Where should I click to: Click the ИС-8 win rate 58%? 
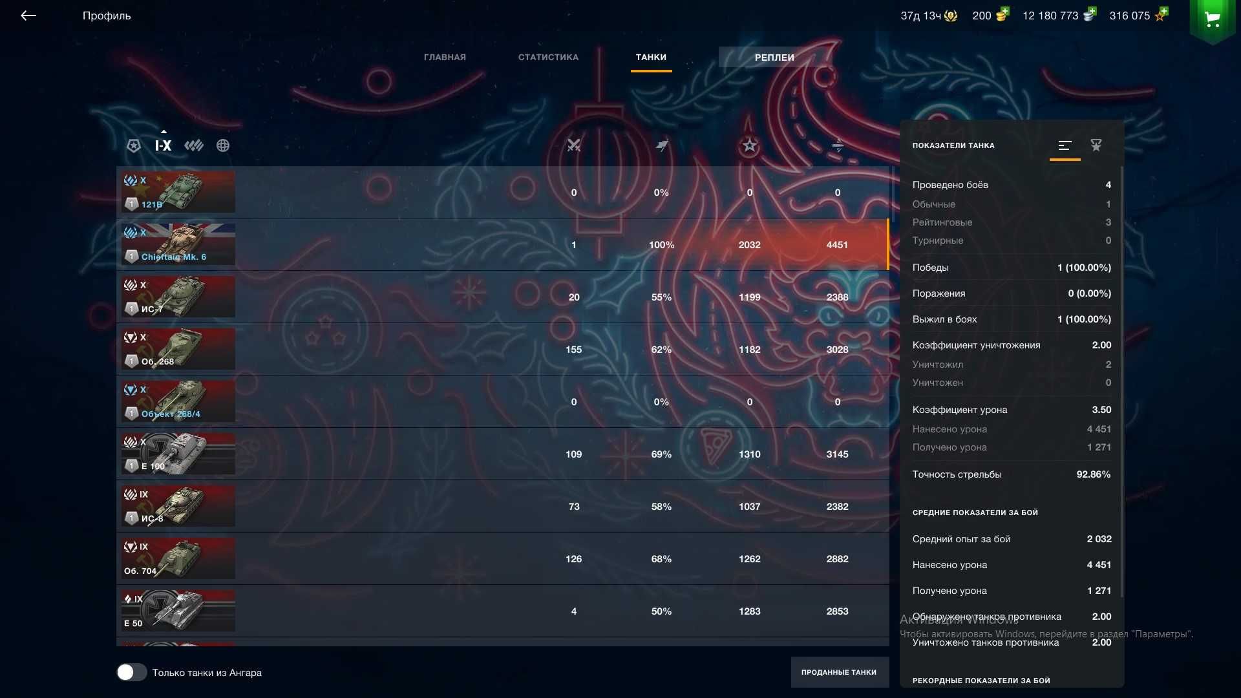[661, 507]
